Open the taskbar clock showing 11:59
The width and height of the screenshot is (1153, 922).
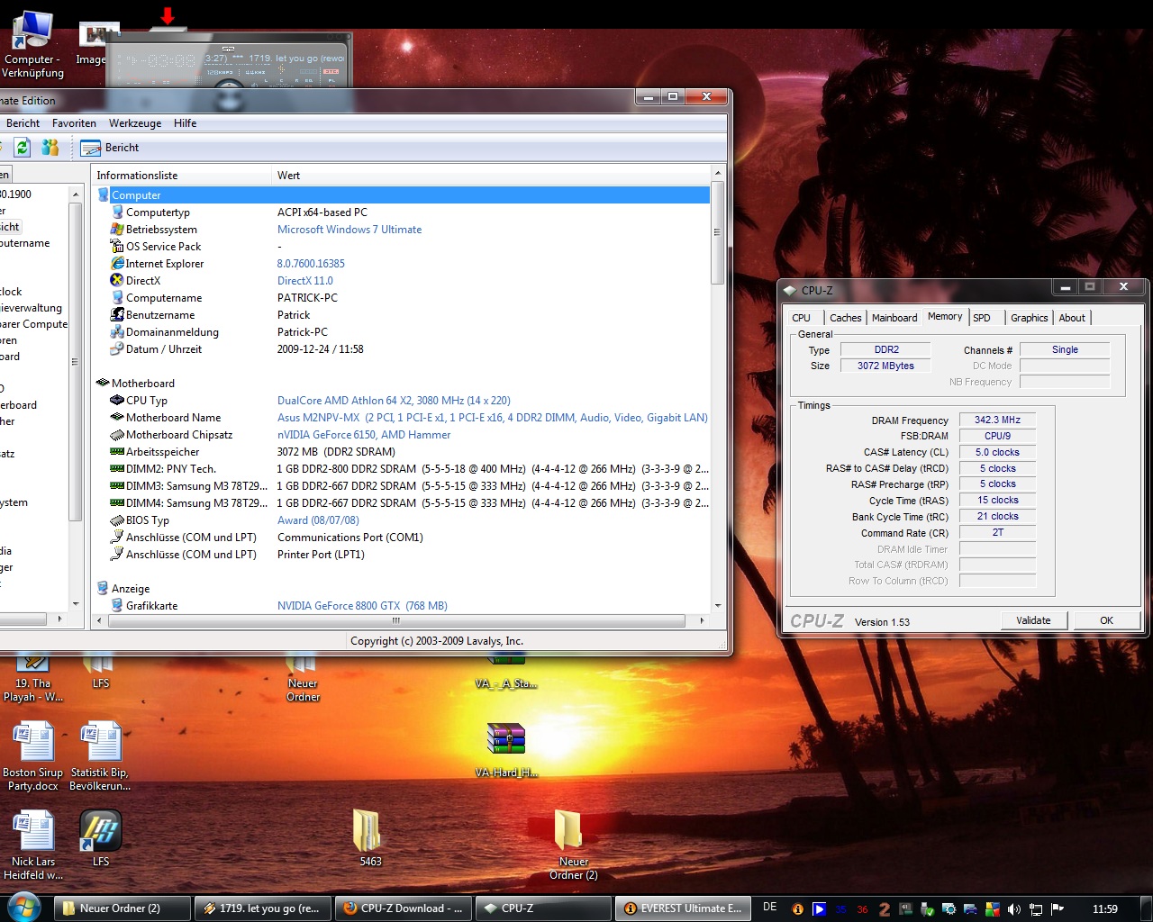pyautogui.click(x=1104, y=909)
